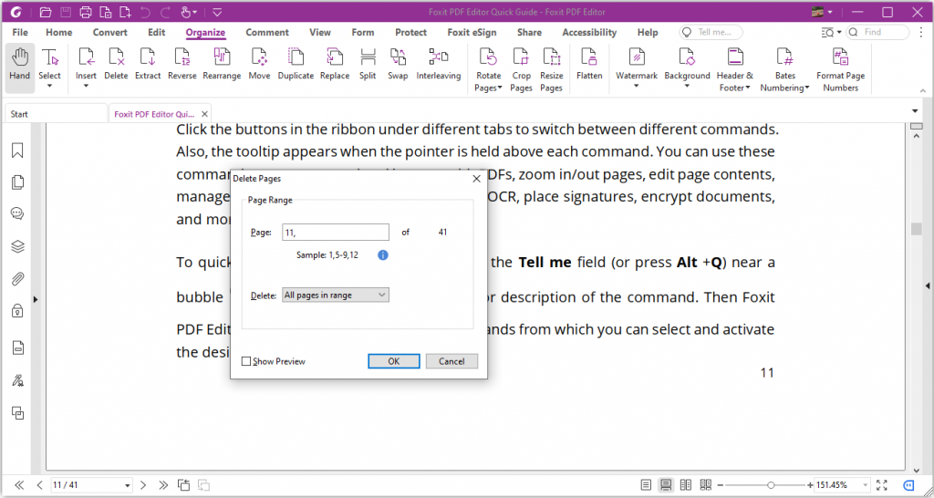This screenshot has height=498, width=934.
Task: Click the vertical scrollbar thumb
Action: [x=916, y=229]
